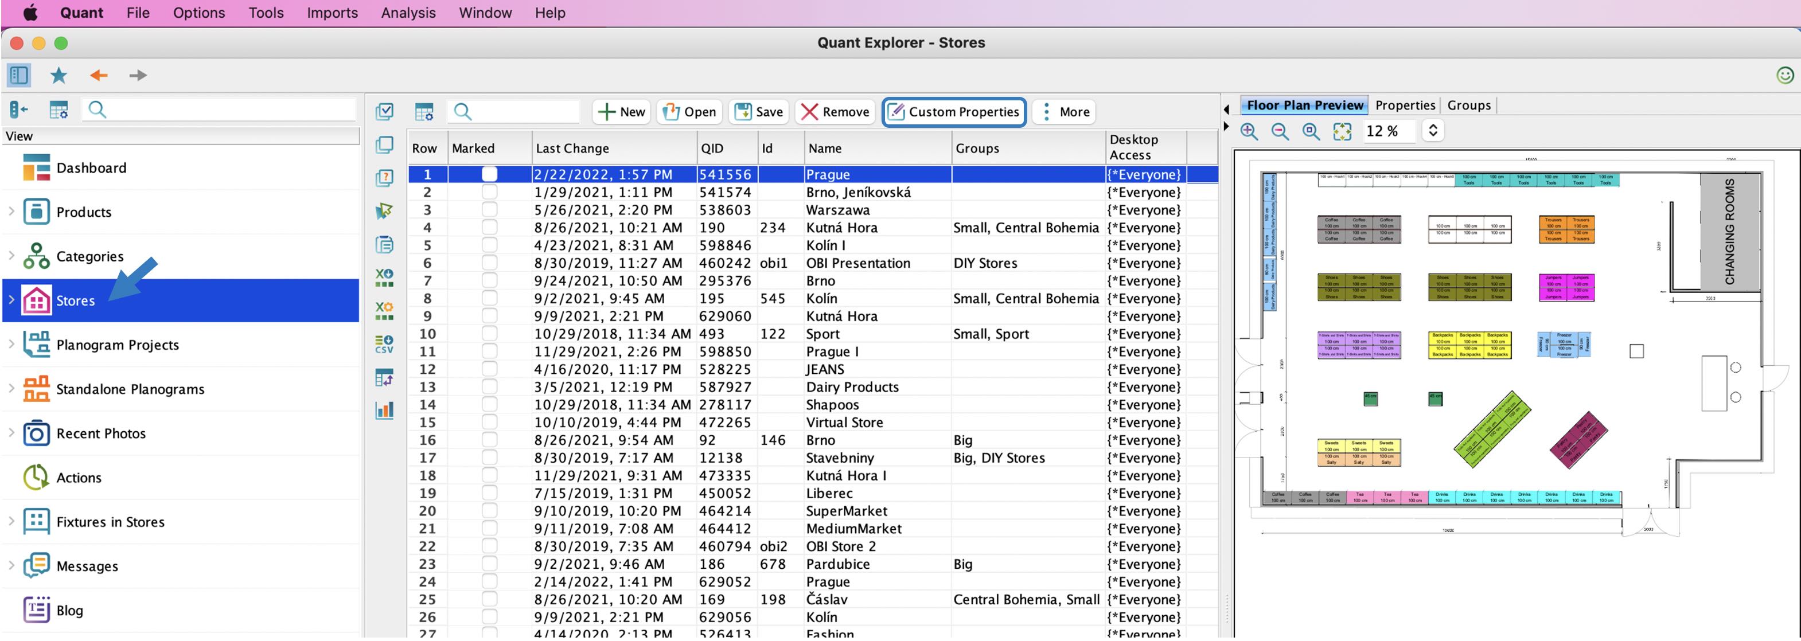Click the table import-export arrows icon
The image size is (1801, 641).
point(384,377)
